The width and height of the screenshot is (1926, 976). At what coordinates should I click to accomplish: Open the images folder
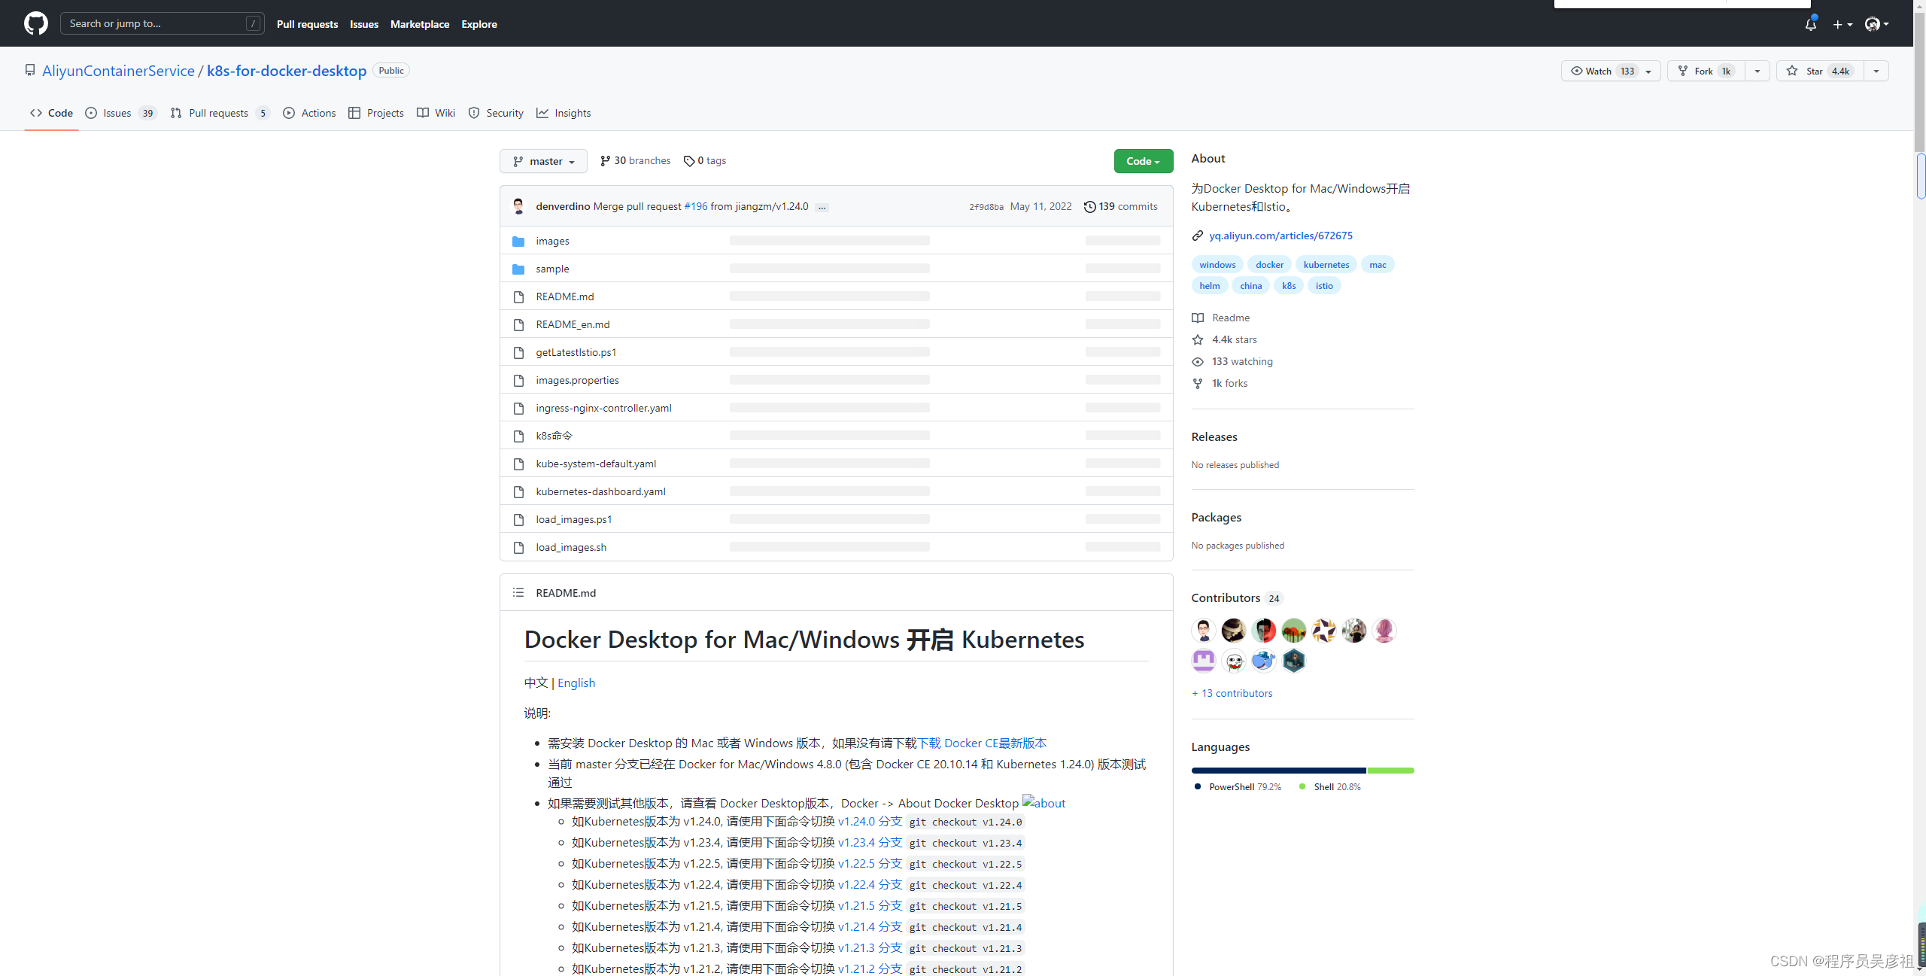coord(552,240)
